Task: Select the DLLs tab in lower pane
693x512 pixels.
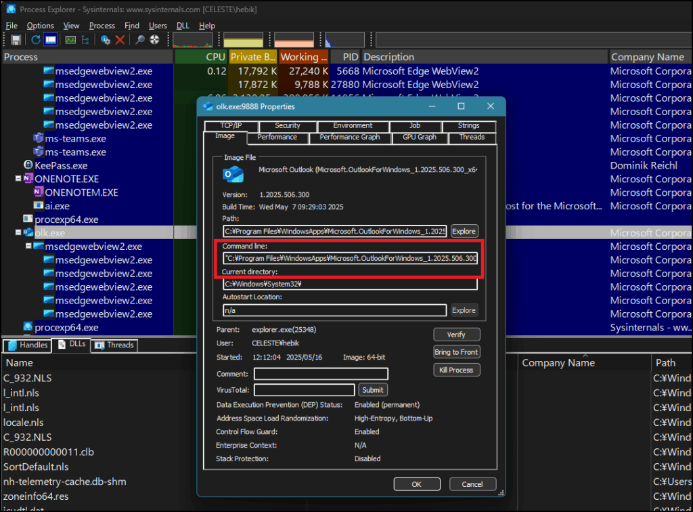Action: [71, 345]
